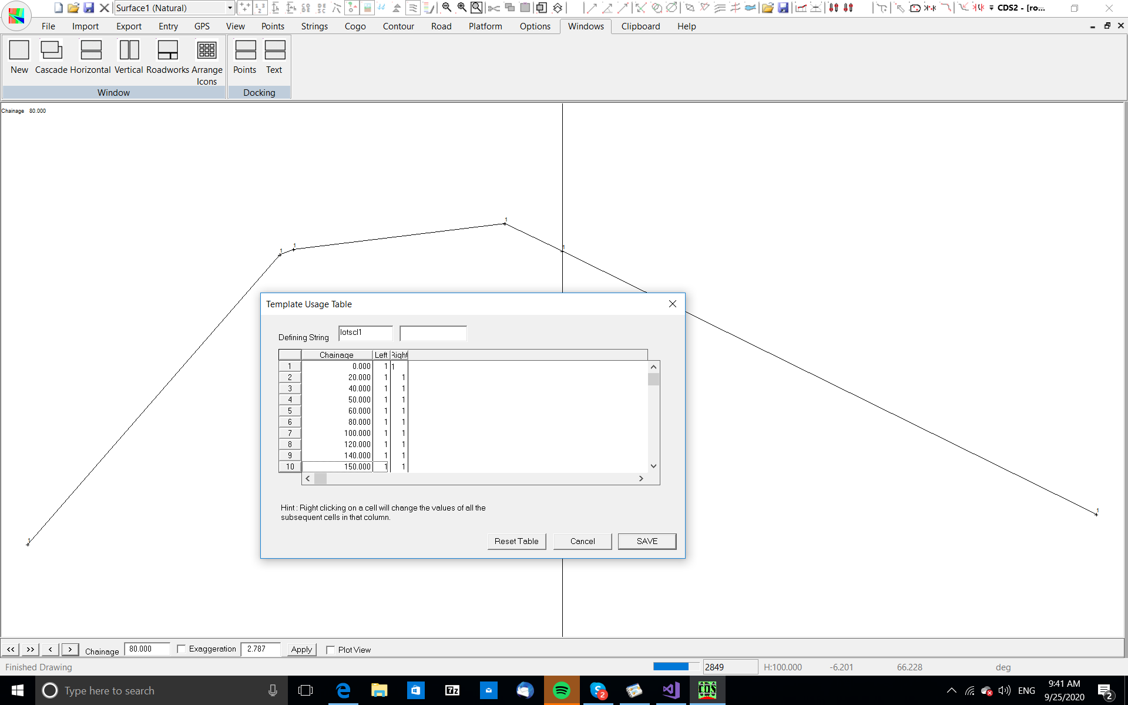Open the Road menu
This screenshot has width=1128, height=705.
pos(441,26)
